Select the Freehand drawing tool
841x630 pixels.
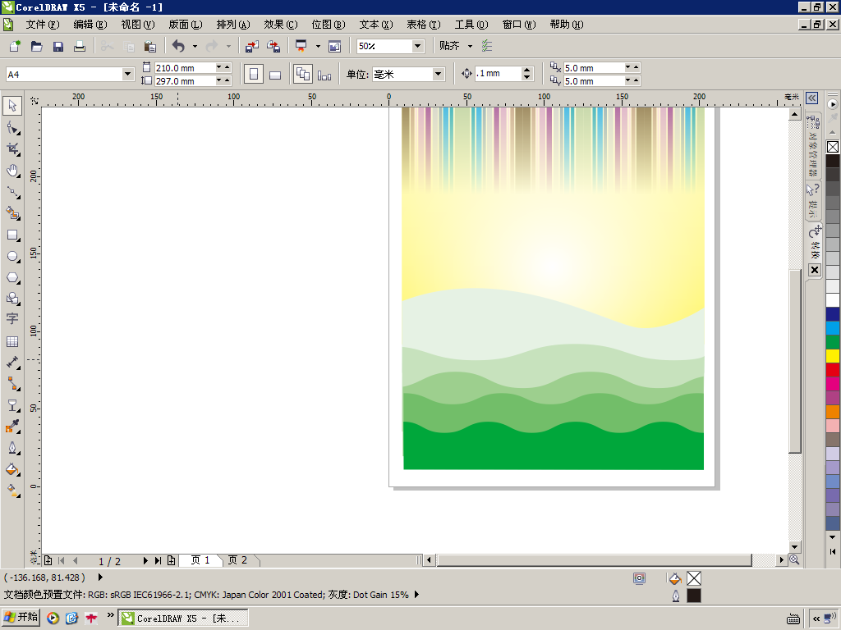12,192
